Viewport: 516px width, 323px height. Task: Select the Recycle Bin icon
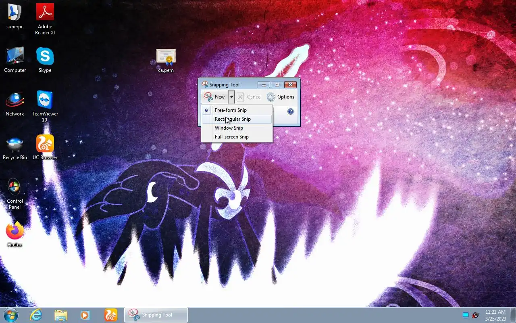click(x=15, y=148)
